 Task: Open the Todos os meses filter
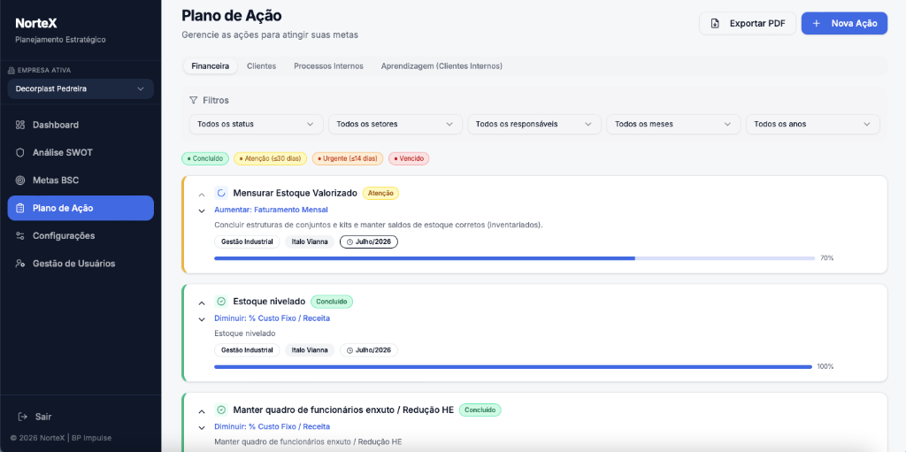673,124
